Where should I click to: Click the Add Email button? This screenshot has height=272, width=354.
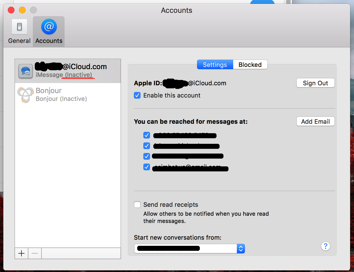tap(315, 122)
